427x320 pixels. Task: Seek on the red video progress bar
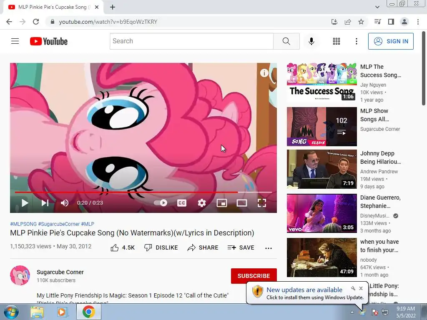pyautogui.click(x=143, y=192)
